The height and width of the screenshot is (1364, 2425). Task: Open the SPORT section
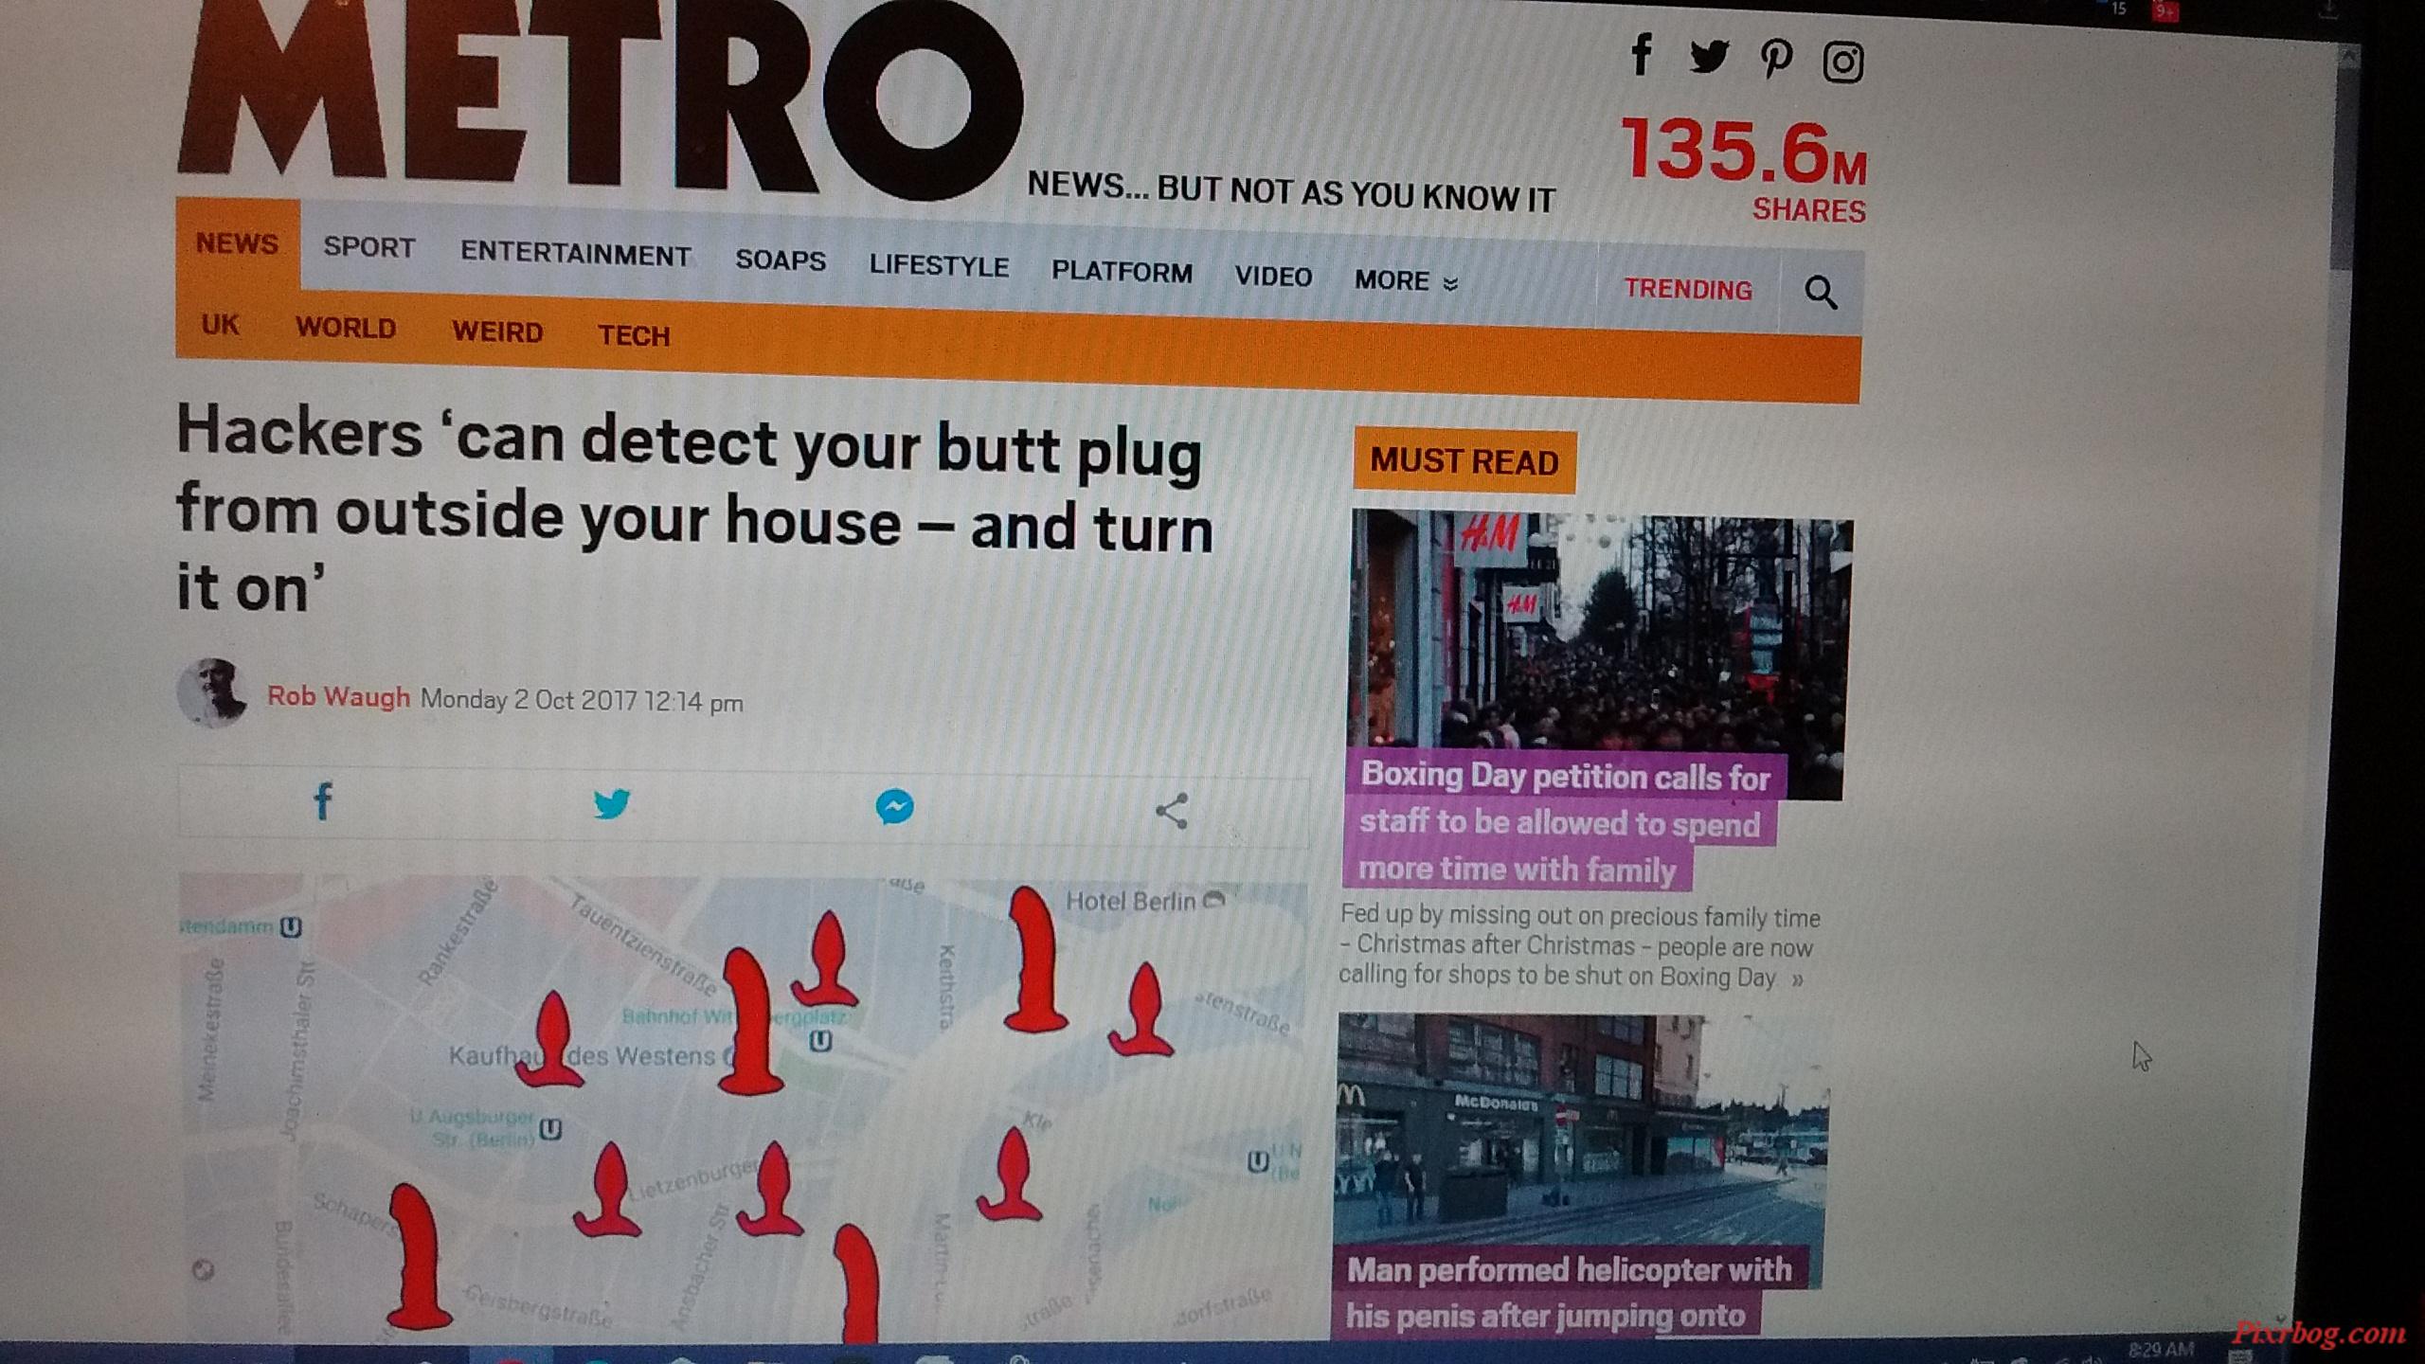click(369, 248)
